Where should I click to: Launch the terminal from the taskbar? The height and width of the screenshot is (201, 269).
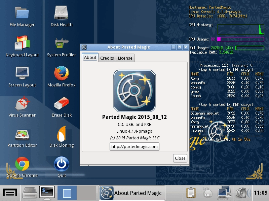click(47, 193)
